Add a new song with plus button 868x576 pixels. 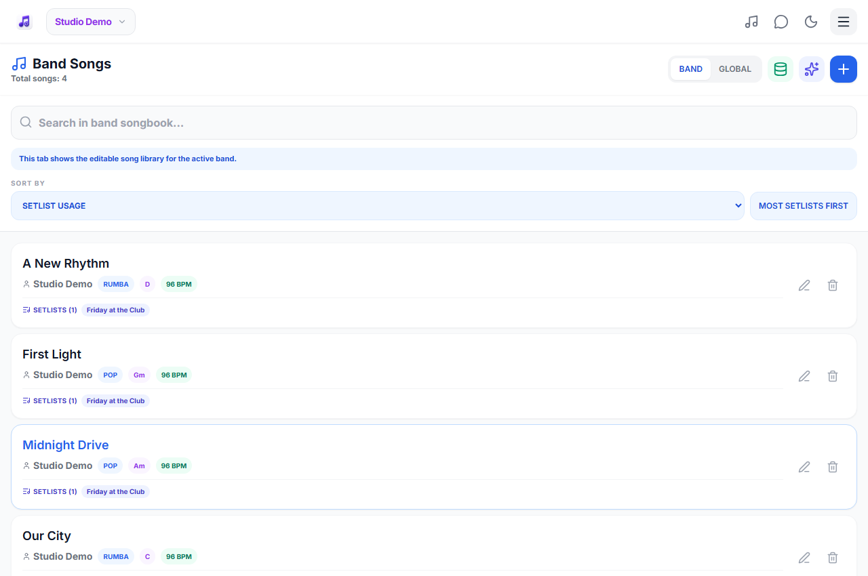click(x=844, y=69)
